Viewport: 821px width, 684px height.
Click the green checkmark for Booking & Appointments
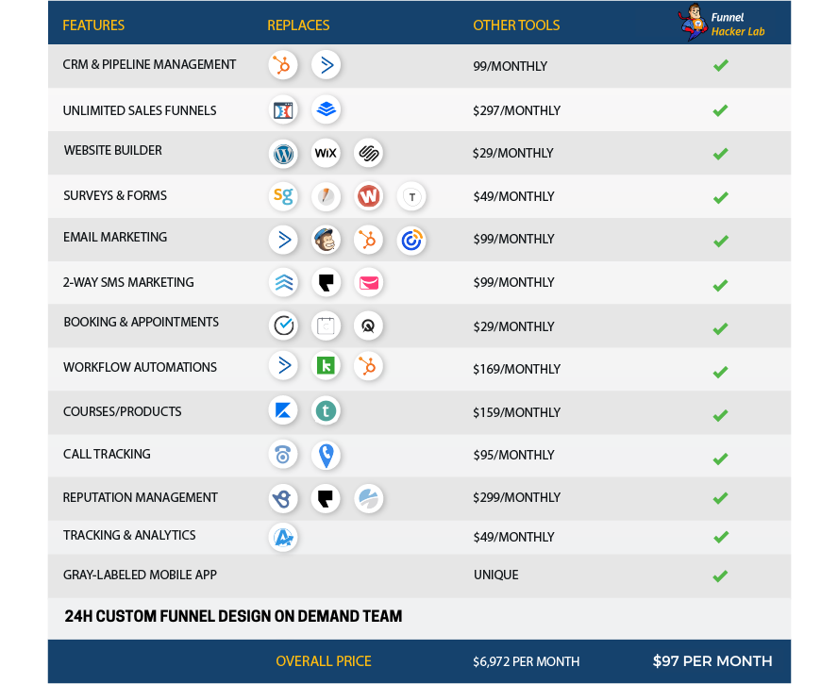721,328
